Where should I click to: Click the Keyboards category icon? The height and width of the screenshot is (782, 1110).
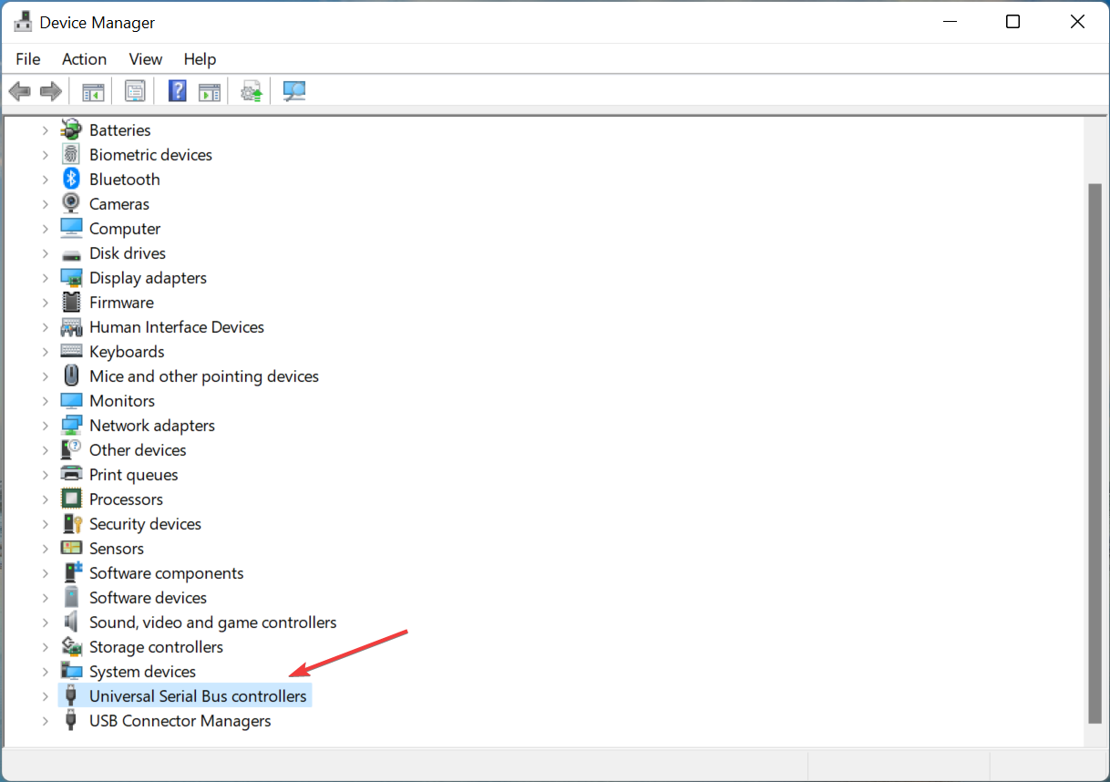coord(71,352)
